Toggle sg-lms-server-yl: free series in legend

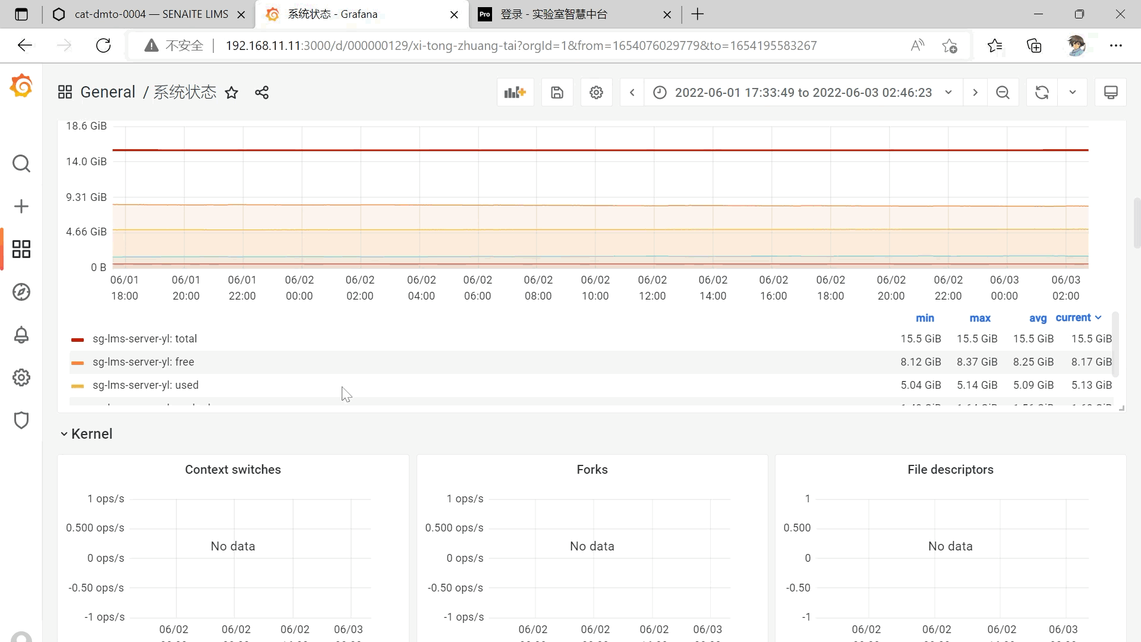point(143,362)
